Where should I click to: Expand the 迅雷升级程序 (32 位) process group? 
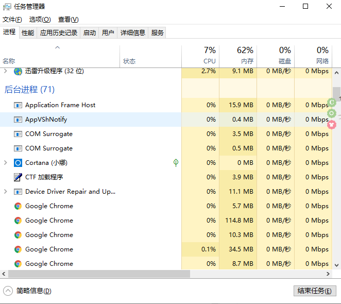coord(6,71)
